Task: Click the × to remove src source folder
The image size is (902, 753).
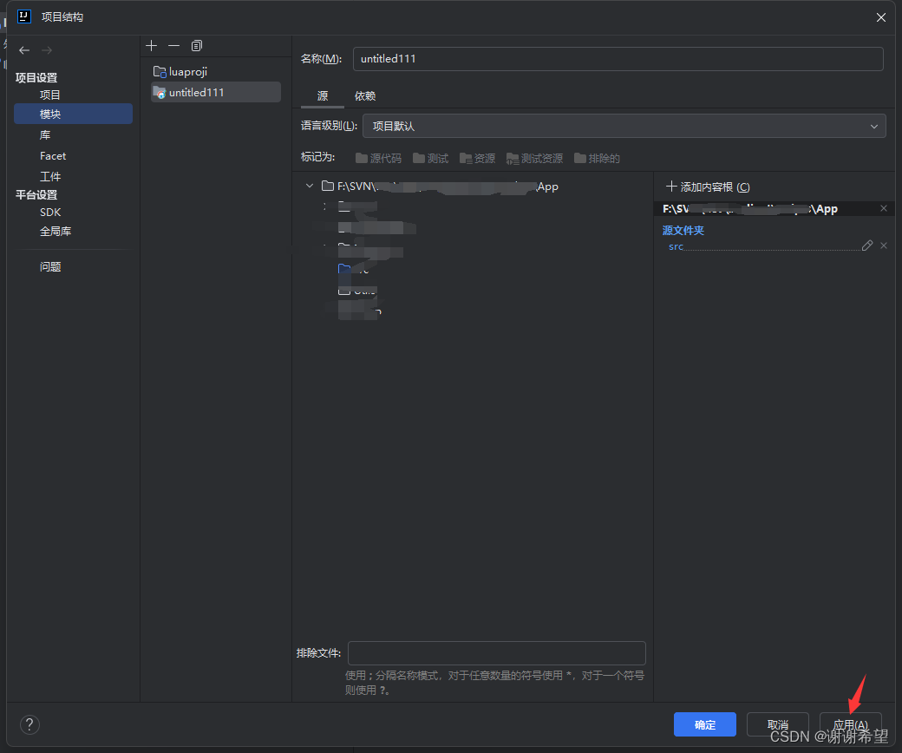Action: [883, 246]
